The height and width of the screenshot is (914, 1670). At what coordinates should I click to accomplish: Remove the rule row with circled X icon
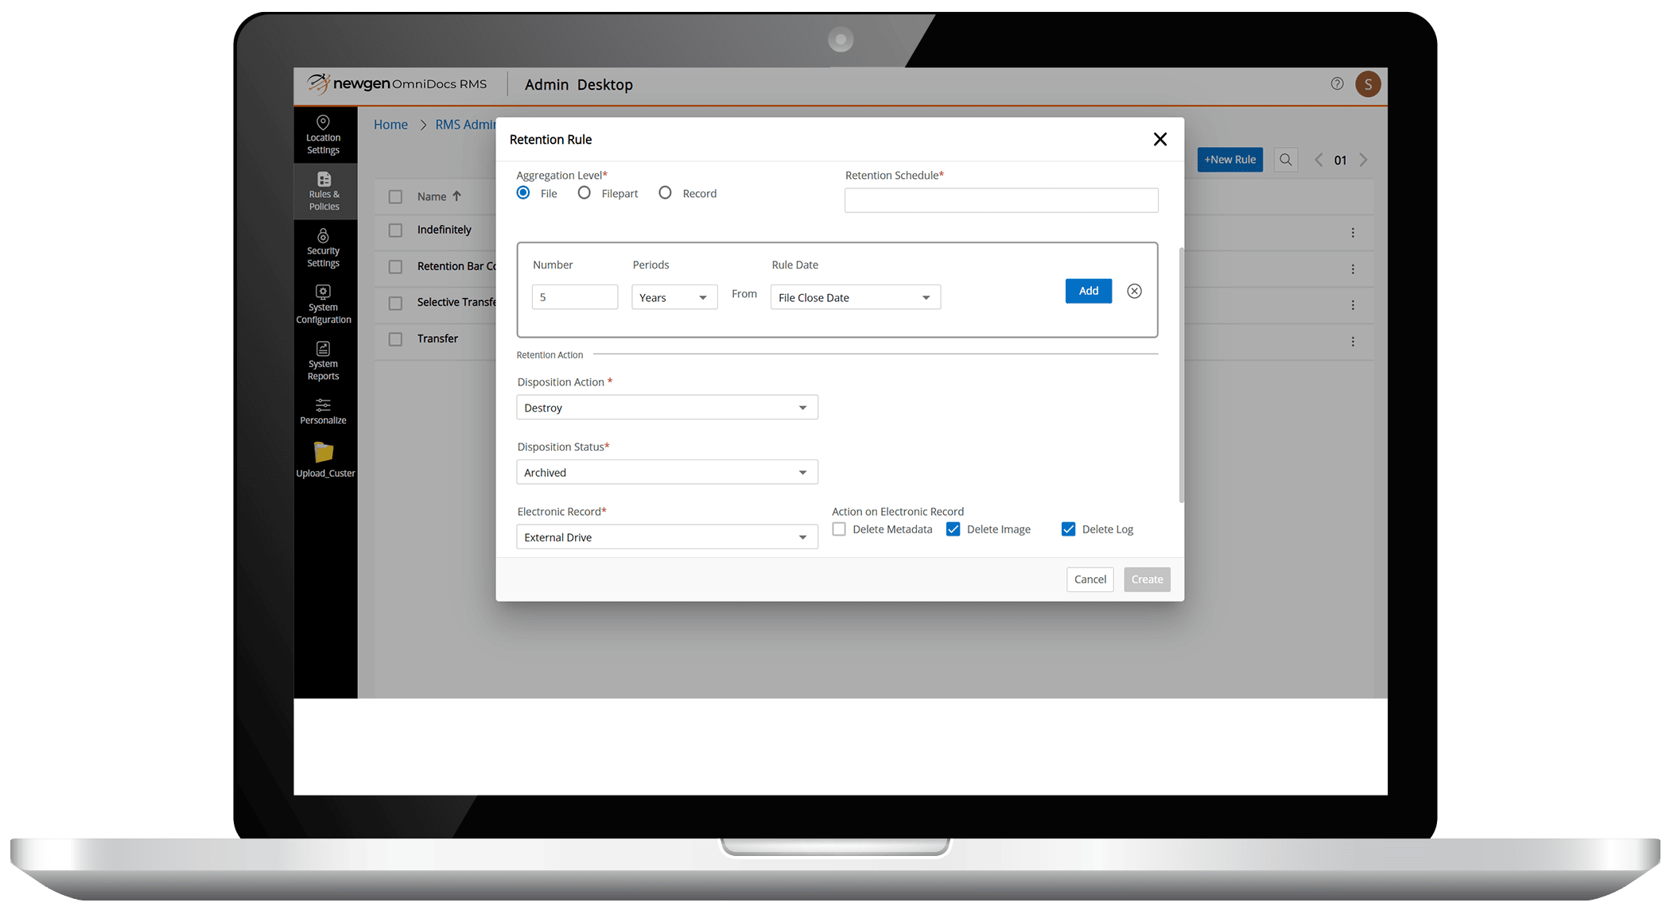(1134, 291)
